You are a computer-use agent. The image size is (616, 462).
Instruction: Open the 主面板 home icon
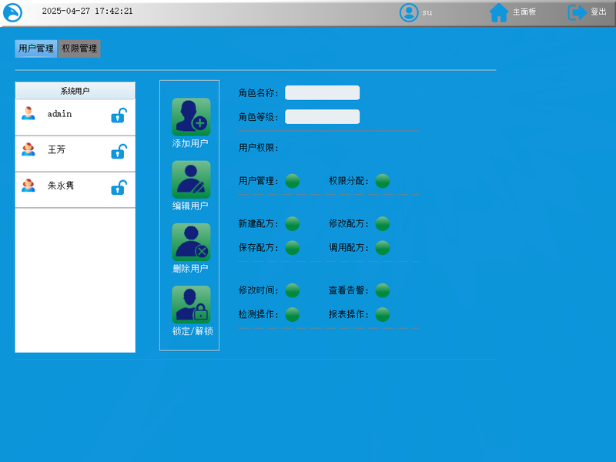pos(499,12)
